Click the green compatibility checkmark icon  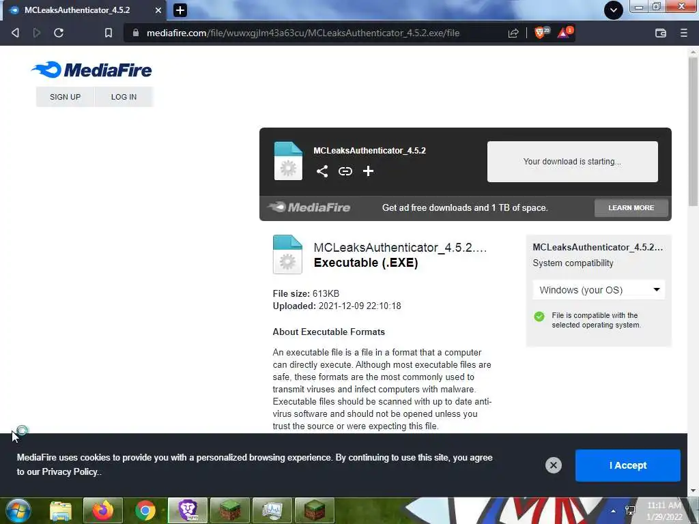(539, 317)
